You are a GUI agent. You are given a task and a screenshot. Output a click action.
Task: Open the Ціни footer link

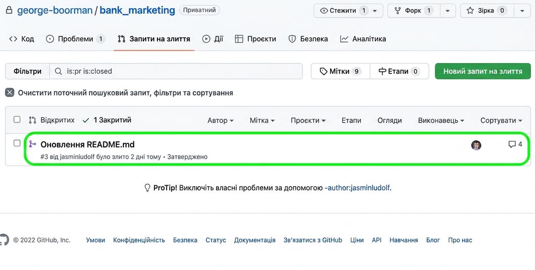click(357, 240)
